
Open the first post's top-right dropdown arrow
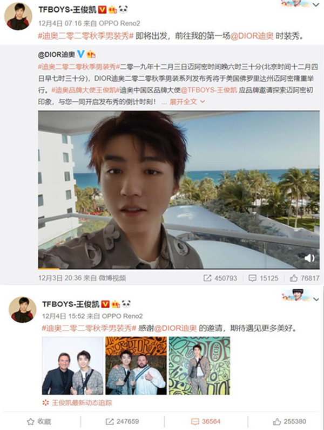316,5
